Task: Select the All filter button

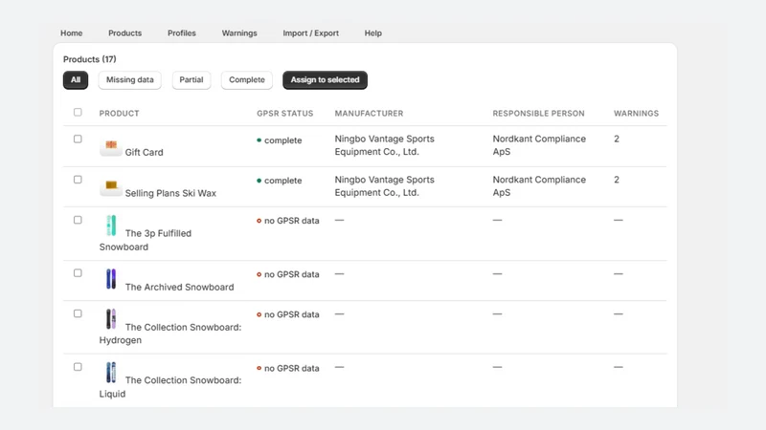Action: click(76, 80)
